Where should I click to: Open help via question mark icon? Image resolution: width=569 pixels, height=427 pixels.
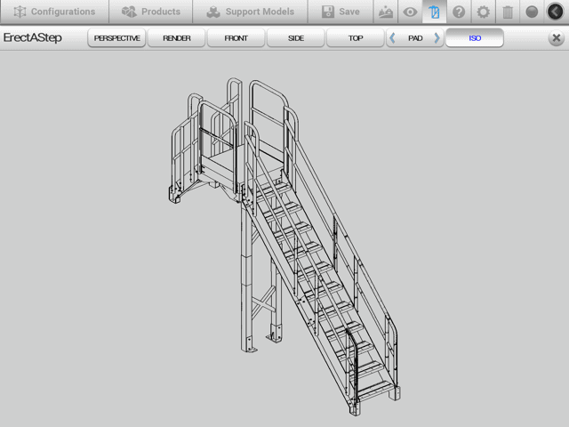tap(459, 12)
